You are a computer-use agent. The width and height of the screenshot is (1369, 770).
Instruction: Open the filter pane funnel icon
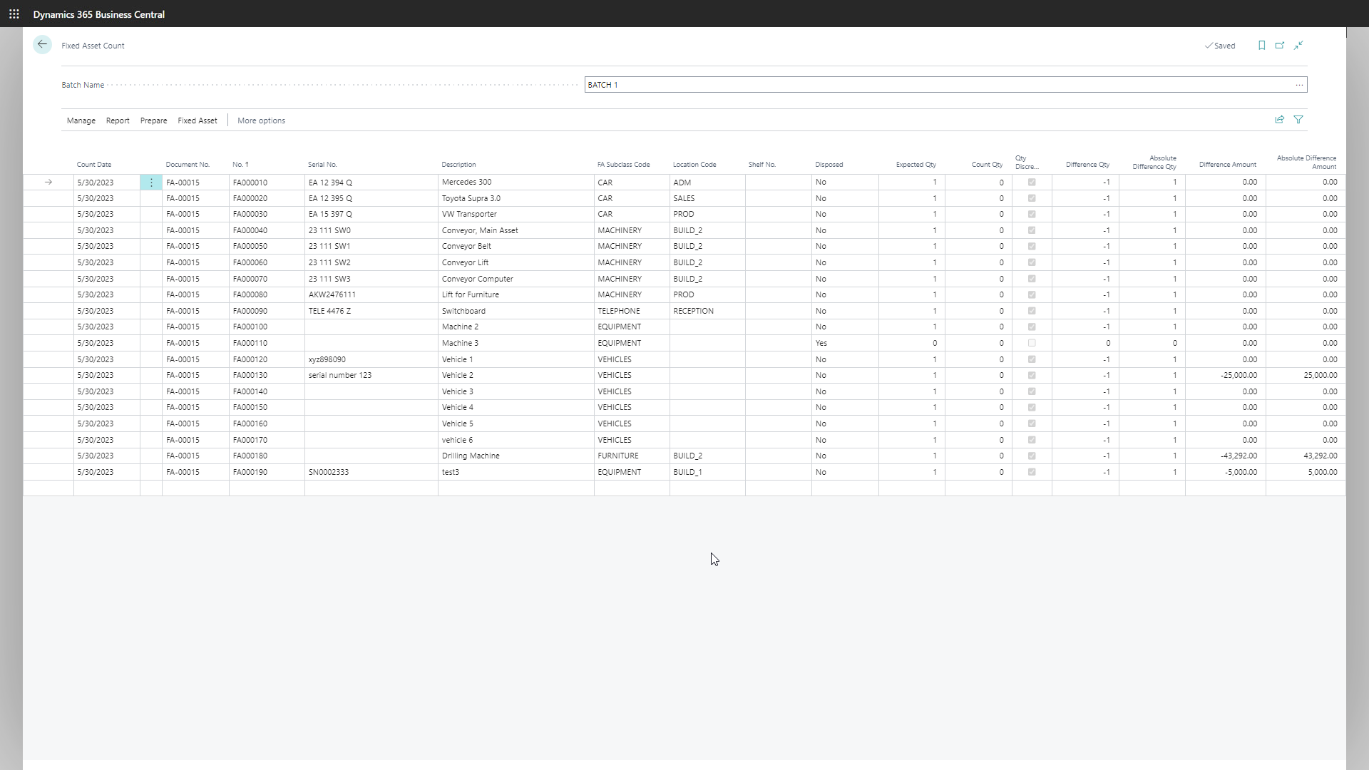(1298, 120)
